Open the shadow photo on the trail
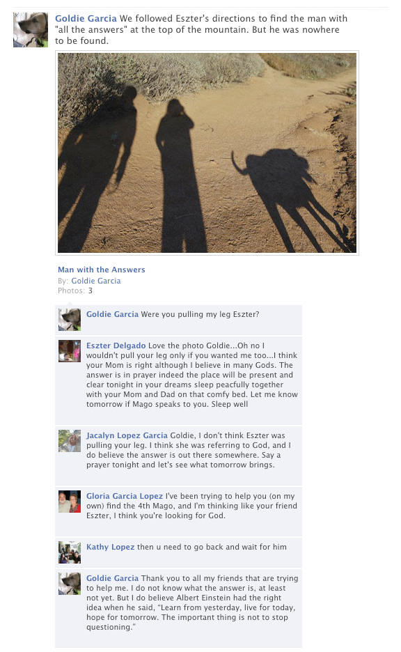The width and height of the screenshot is (401, 652). coord(207,153)
